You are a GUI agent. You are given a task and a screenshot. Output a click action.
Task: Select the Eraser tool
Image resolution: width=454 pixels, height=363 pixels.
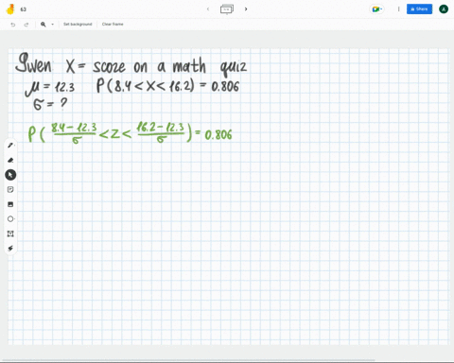point(10,160)
